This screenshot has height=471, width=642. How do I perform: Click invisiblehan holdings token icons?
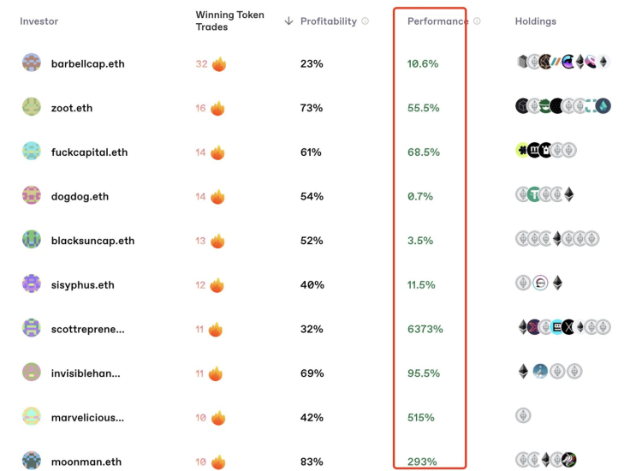(x=549, y=372)
